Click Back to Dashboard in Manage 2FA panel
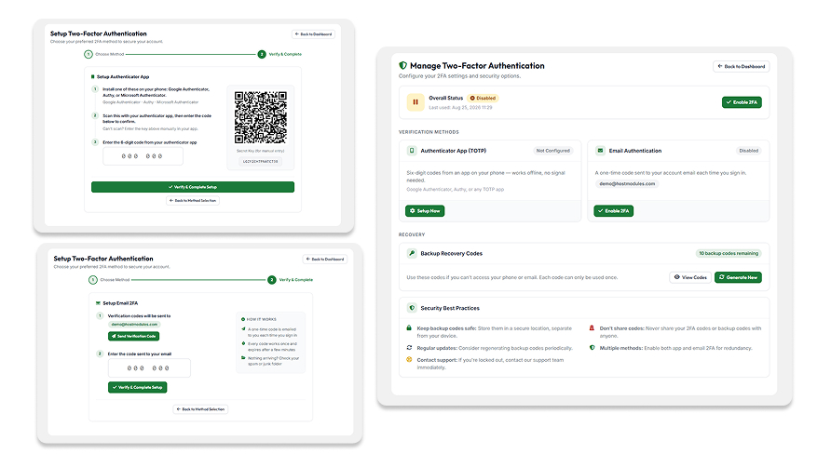Viewport: 831px width, 467px height. [741, 67]
